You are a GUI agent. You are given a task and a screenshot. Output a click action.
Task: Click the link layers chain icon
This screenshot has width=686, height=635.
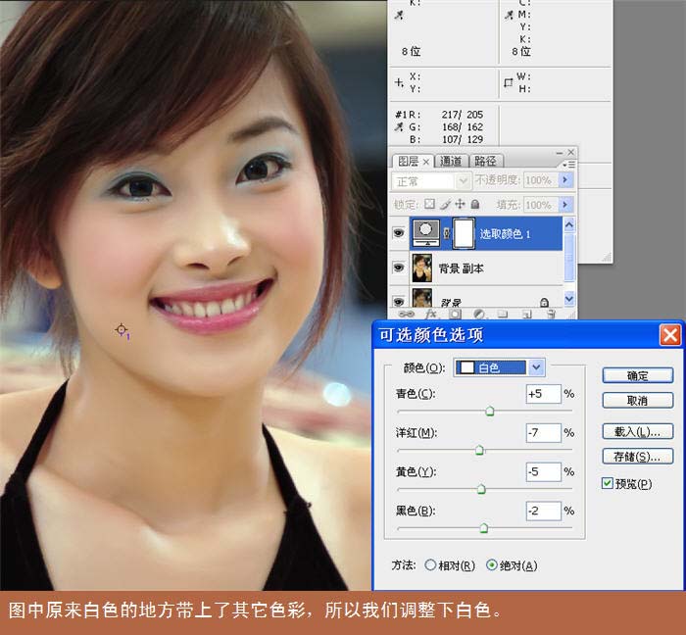tap(406, 314)
